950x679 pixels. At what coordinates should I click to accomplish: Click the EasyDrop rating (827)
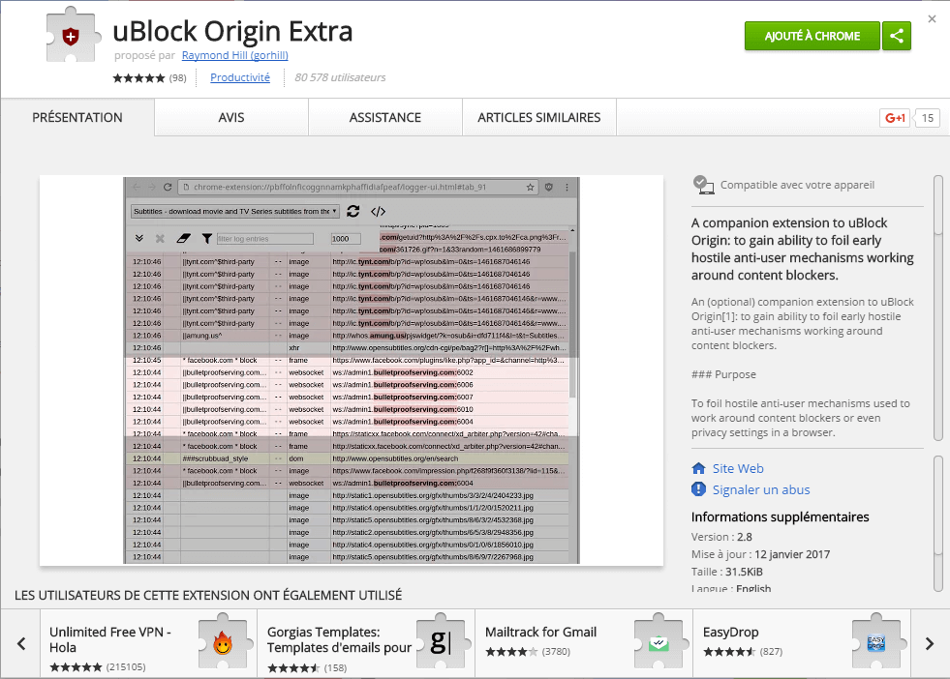click(x=743, y=652)
